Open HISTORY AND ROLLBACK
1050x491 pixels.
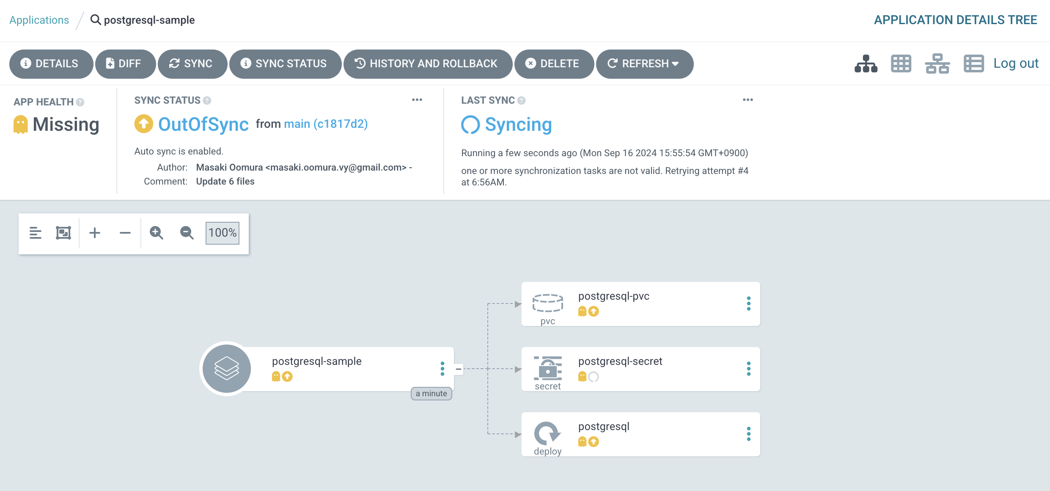[427, 64]
